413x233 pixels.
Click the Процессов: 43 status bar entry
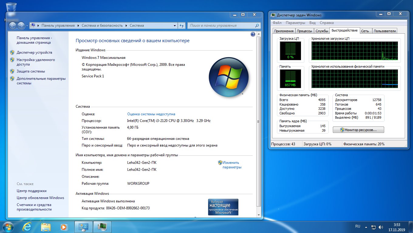(x=283, y=144)
